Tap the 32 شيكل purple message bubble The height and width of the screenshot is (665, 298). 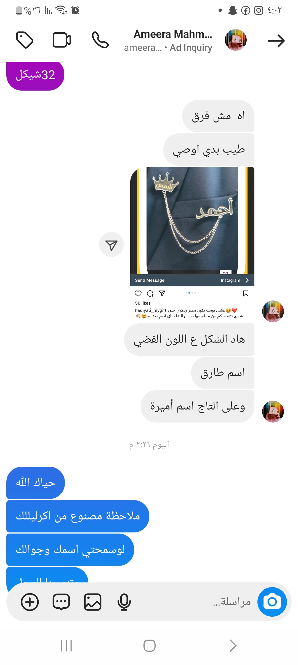click(x=35, y=75)
